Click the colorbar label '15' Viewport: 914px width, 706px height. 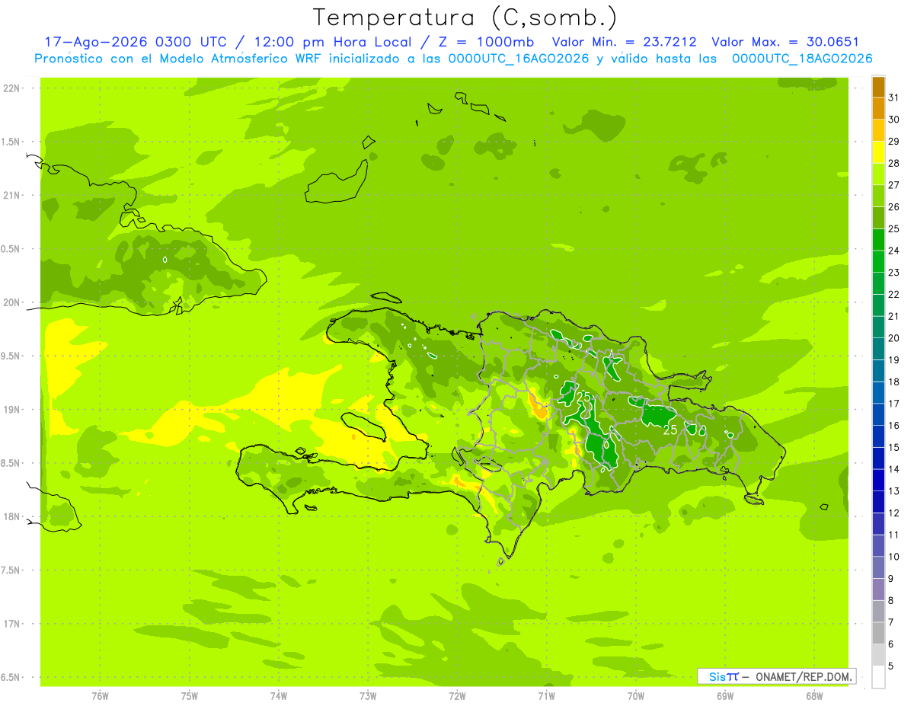(893, 447)
